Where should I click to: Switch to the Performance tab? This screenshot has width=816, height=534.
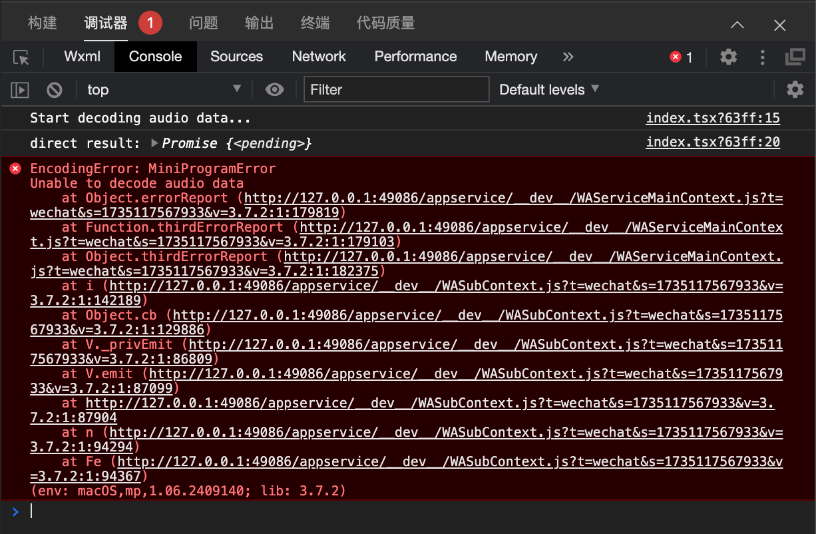point(416,57)
